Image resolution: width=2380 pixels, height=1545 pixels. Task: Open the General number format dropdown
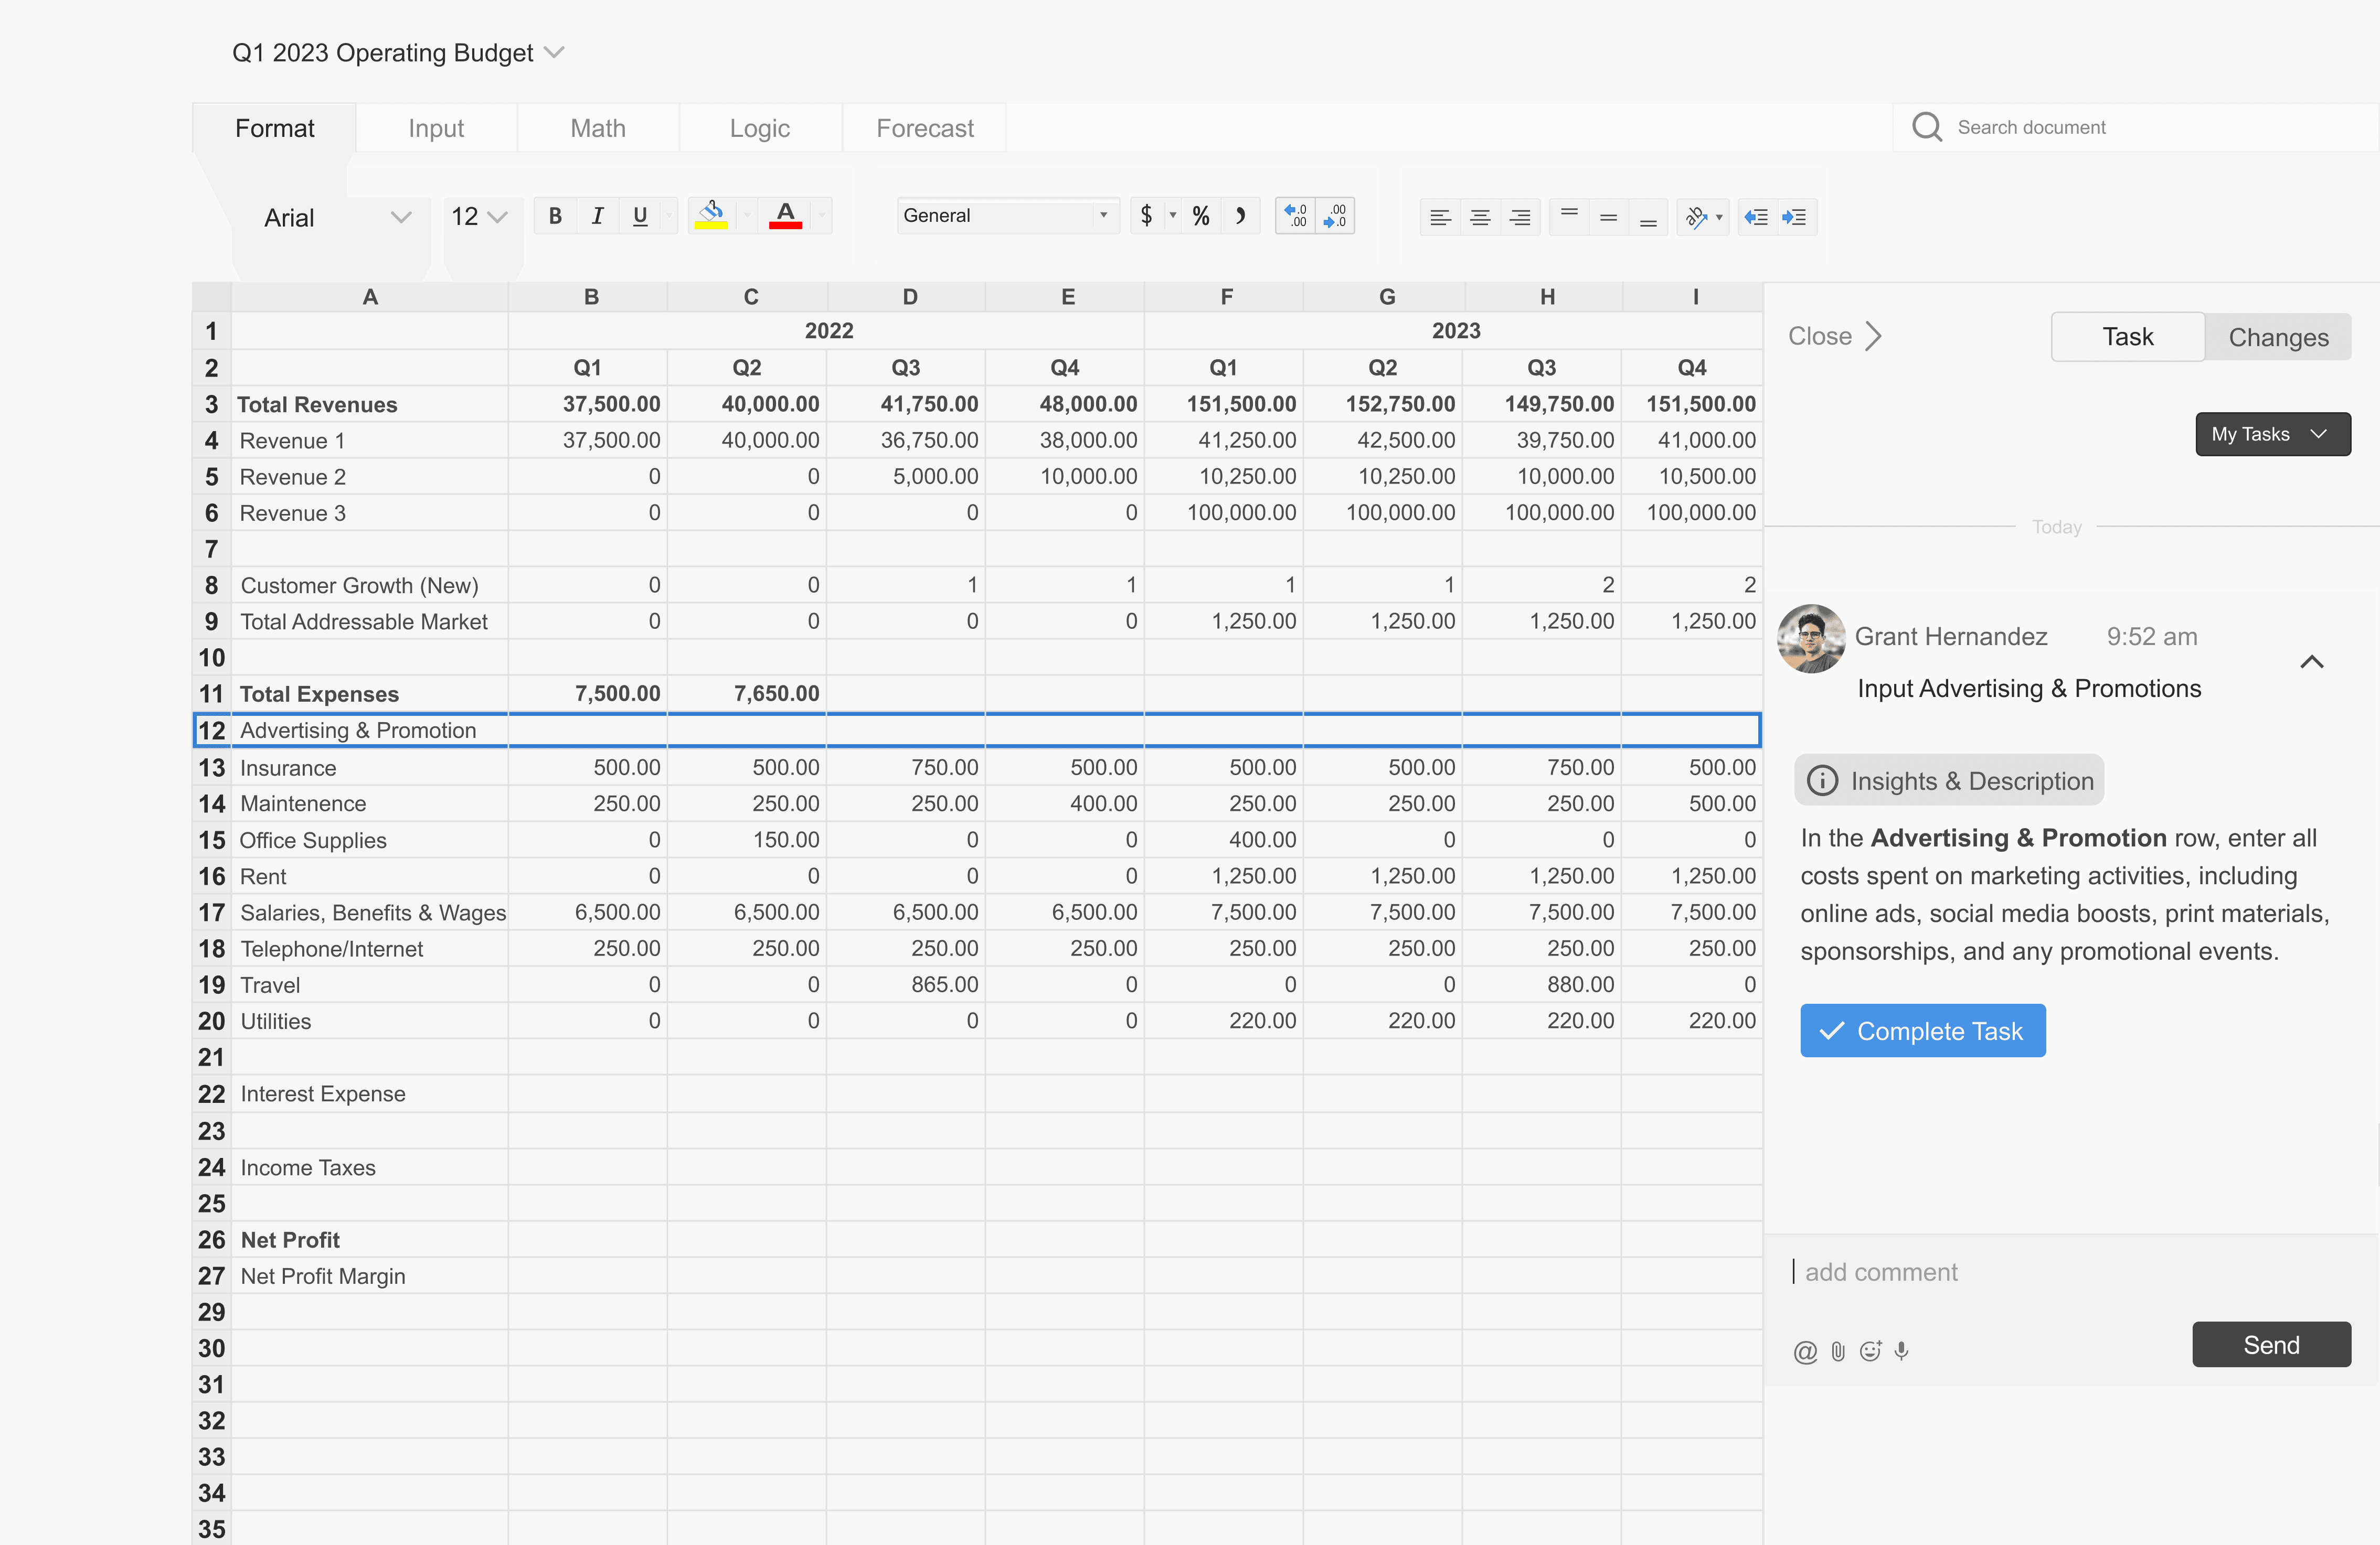[x=1005, y=216]
